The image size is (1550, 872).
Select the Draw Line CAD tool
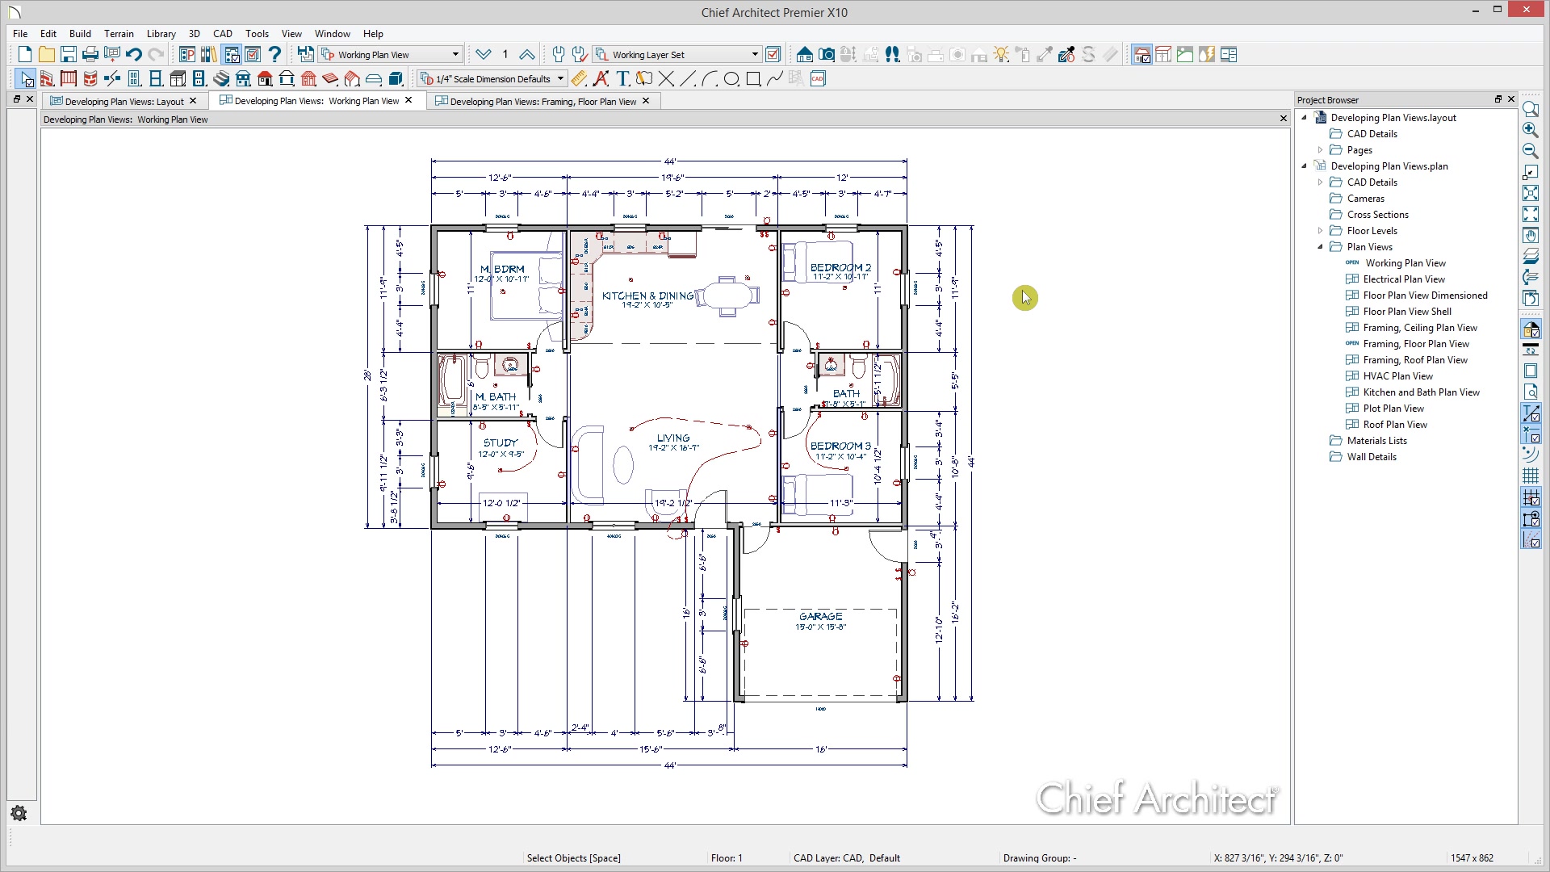coord(688,78)
